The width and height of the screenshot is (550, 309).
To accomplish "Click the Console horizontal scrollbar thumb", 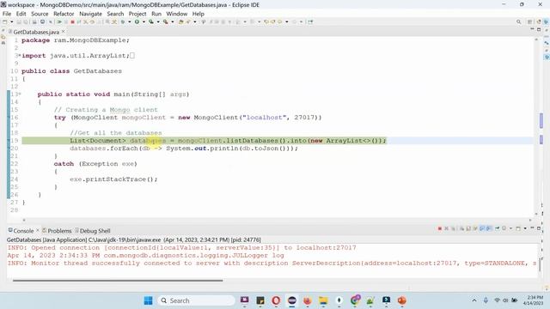I will (118, 281).
